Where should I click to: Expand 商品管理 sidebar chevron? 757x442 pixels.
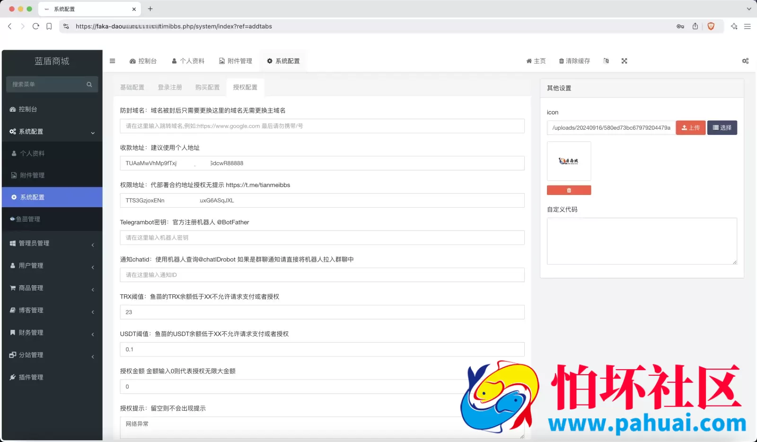[93, 289]
